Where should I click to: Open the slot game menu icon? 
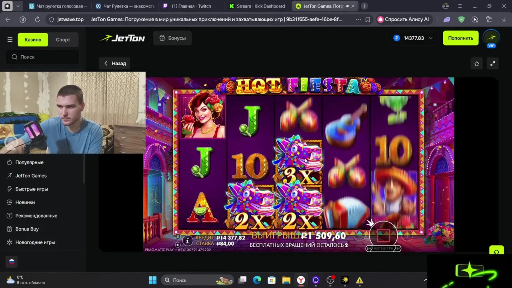click(x=178, y=236)
